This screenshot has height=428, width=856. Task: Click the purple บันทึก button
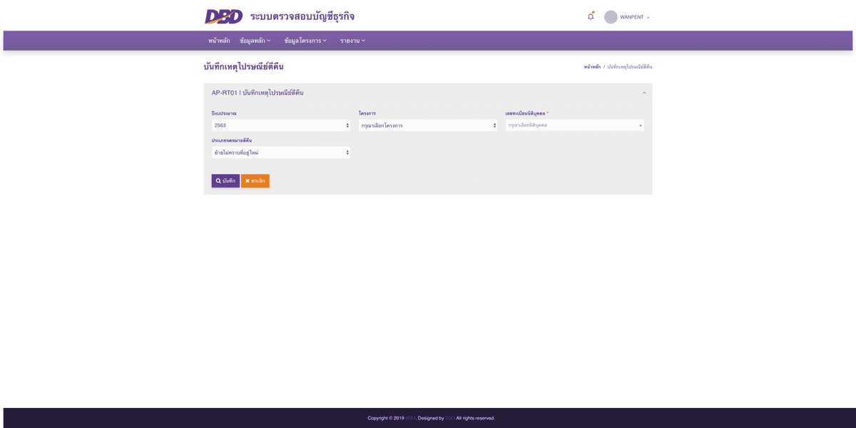point(225,181)
